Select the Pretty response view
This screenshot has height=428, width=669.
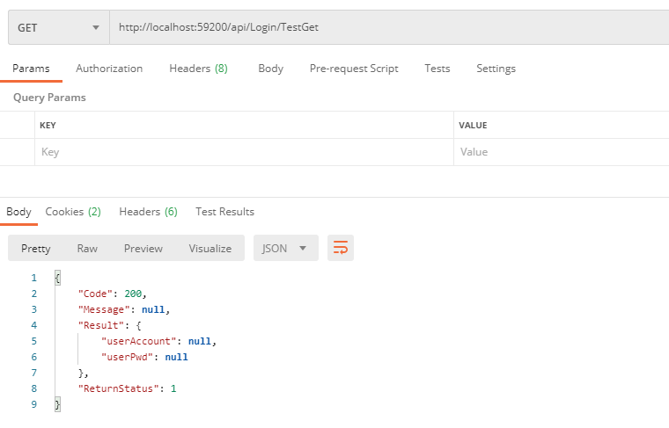pos(36,249)
